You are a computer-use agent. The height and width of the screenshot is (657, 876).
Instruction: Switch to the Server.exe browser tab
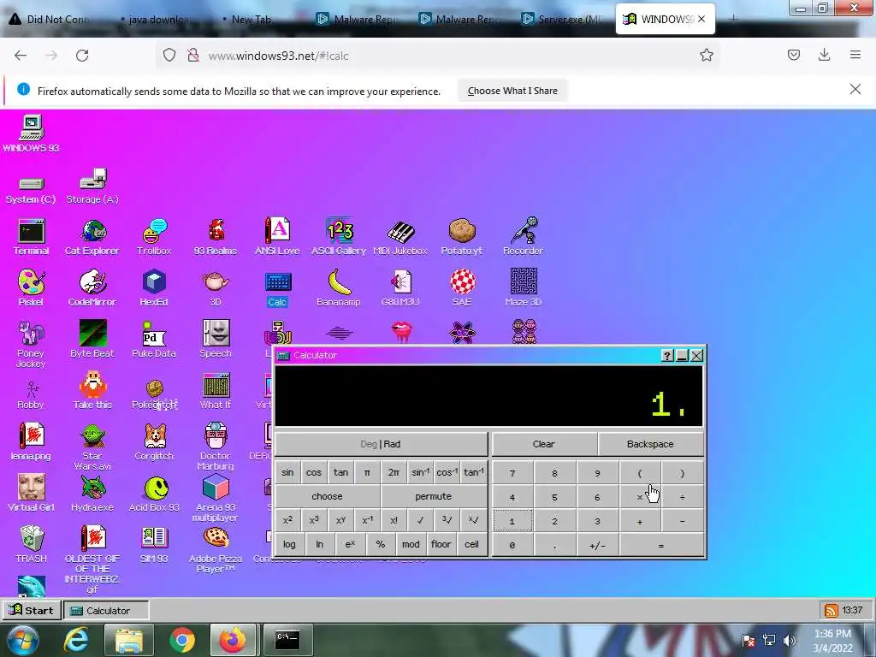(x=561, y=19)
